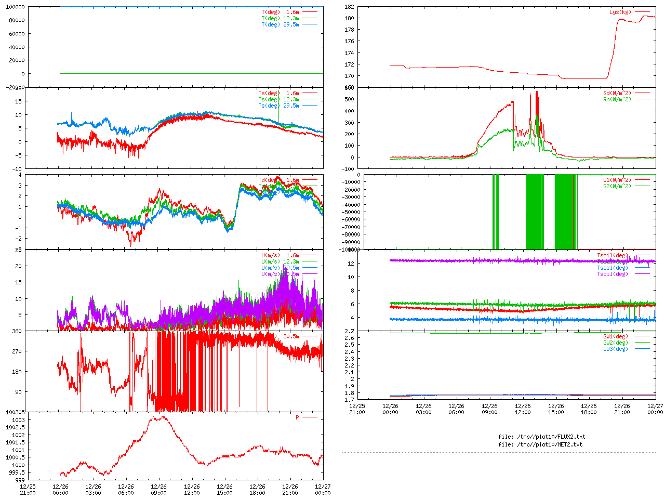Click the 'file: /tmp//plot10/FLUX2.txt' text
The width and height of the screenshot is (665, 499).
(x=542, y=437)
